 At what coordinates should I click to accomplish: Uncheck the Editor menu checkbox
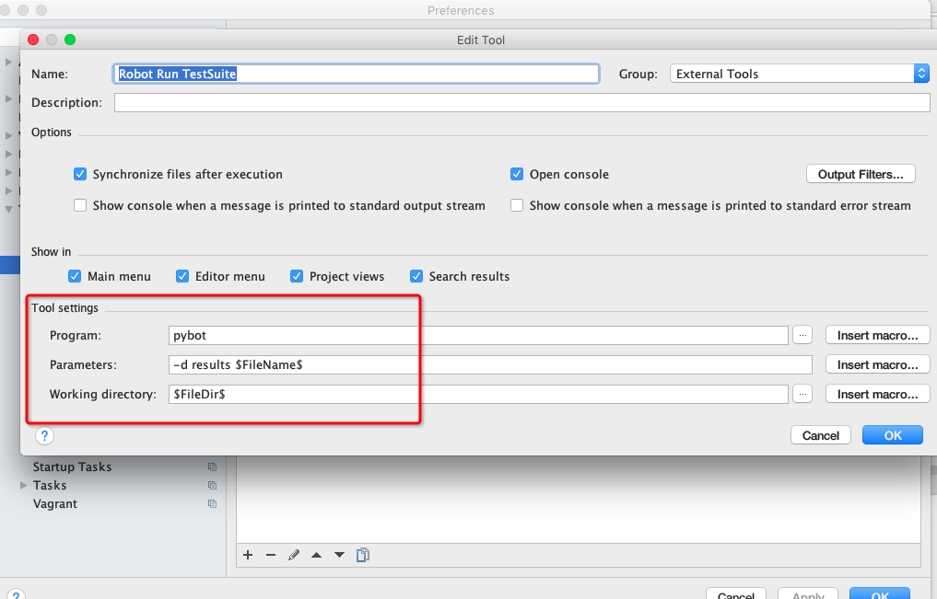(182, 276)
